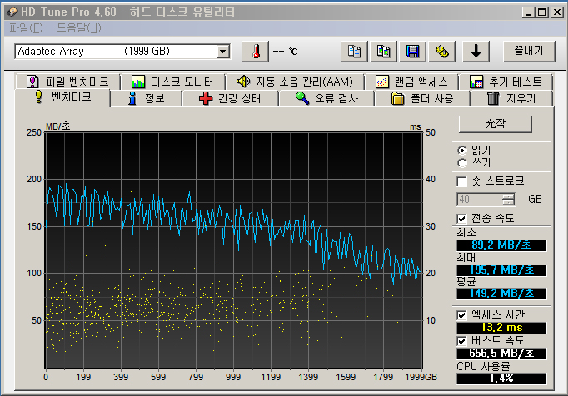Toggle the 전송 속도 checkbox

(462, 219)
